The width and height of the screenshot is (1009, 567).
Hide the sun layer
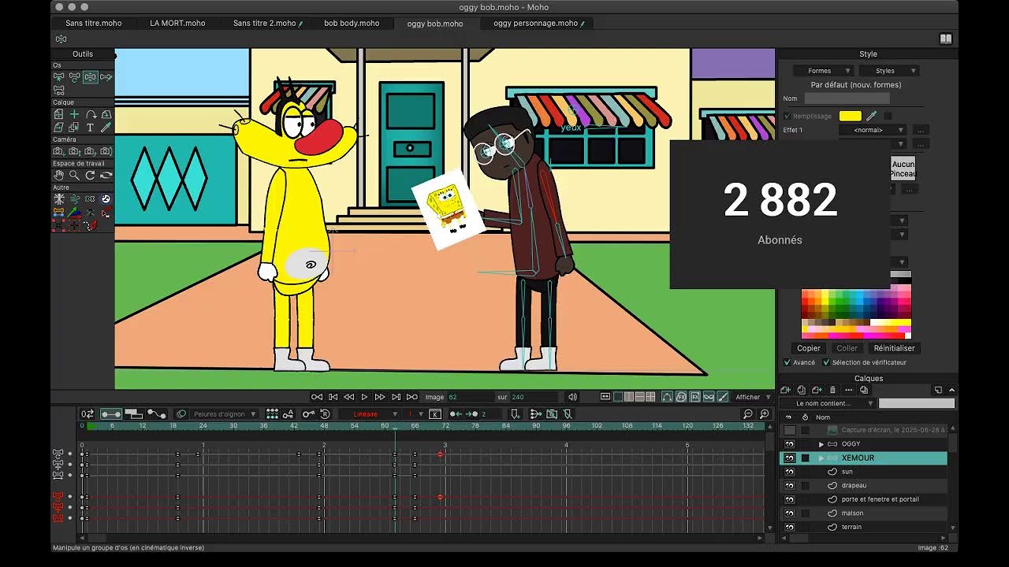789,472
